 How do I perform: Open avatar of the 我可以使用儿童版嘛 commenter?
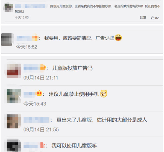(14, 146)
